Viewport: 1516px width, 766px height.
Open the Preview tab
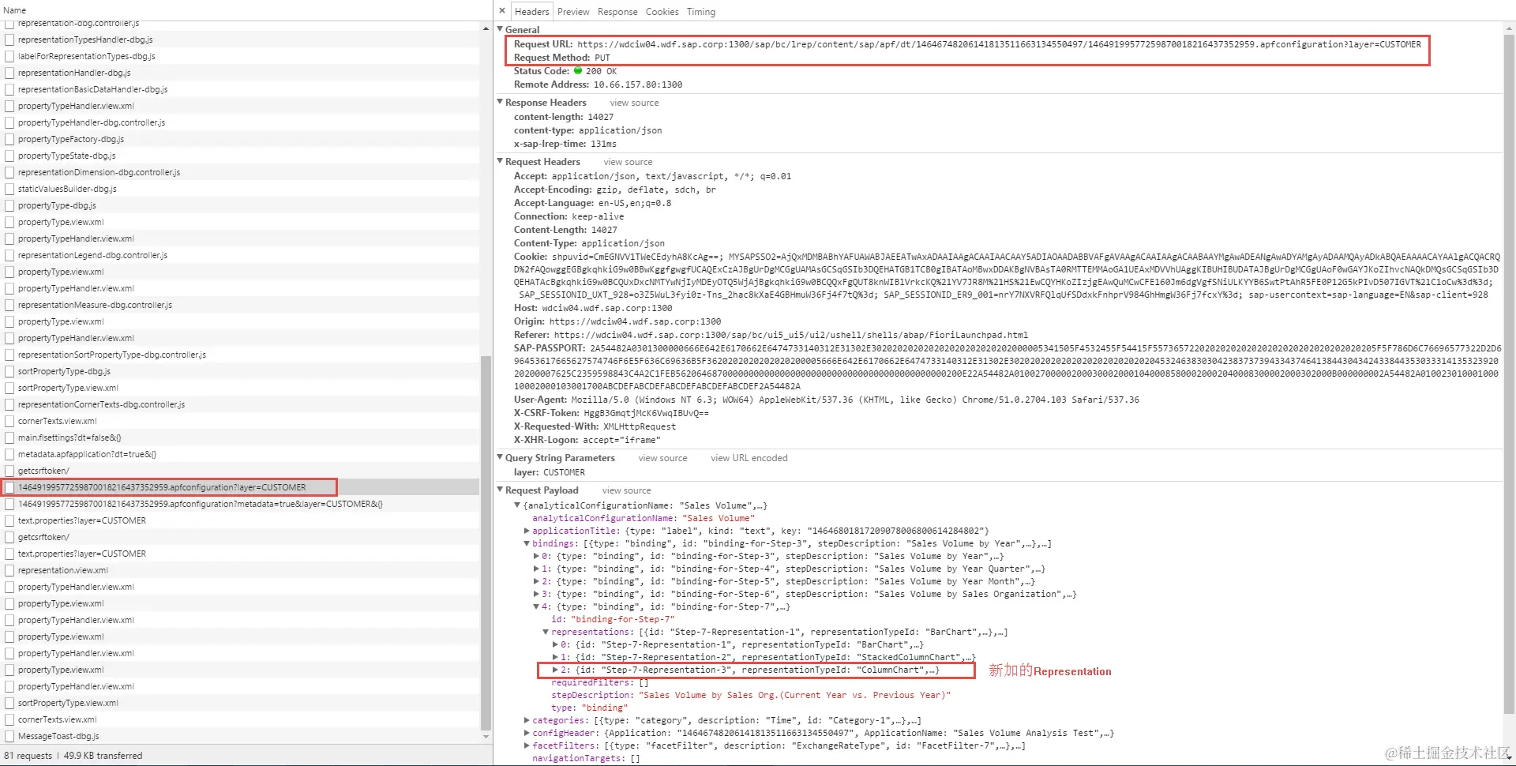click(x=573, y=12)
